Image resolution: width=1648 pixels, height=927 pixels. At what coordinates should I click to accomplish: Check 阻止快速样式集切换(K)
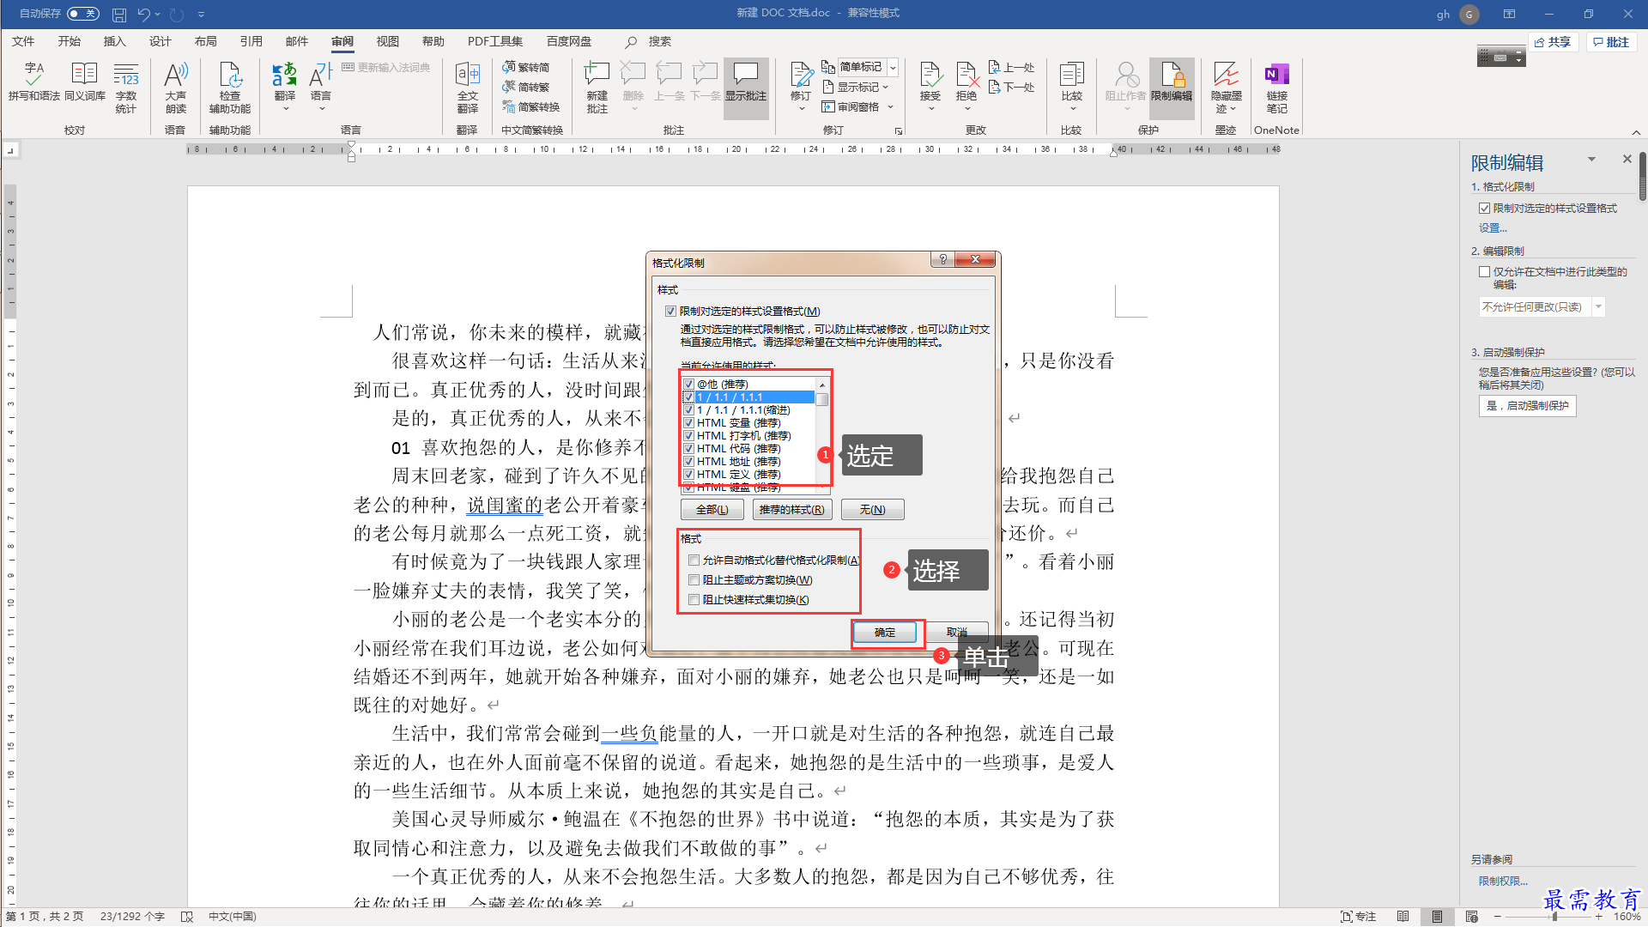coord(694,600)
